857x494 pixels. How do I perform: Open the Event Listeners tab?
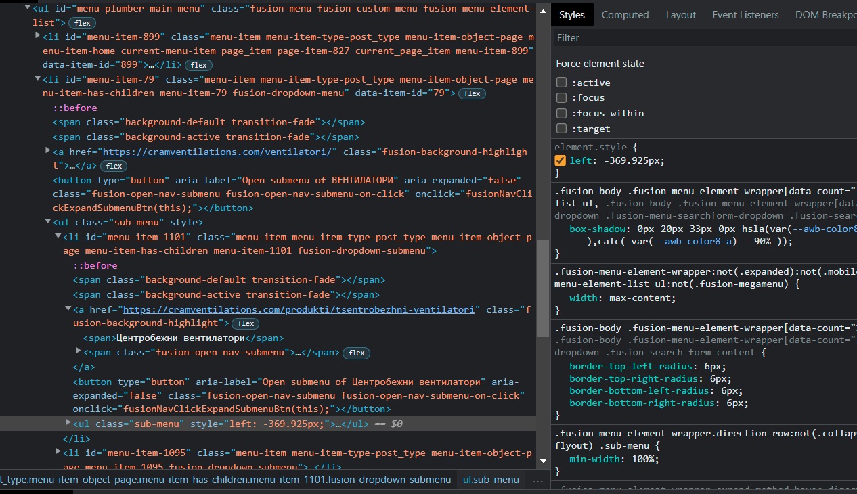(745, 14)
